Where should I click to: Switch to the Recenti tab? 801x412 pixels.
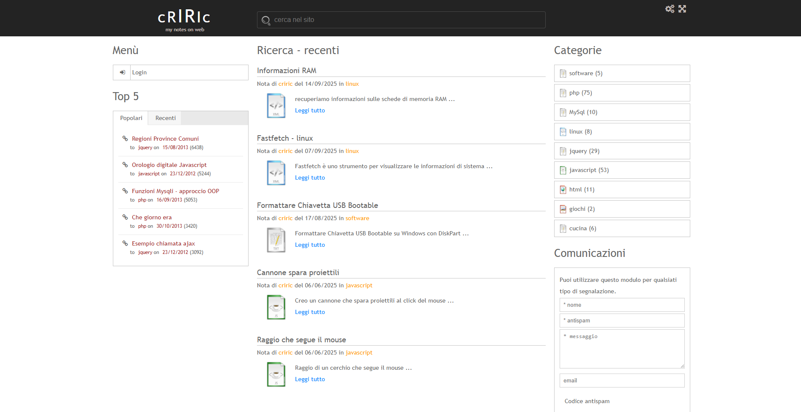click(165, 118)
